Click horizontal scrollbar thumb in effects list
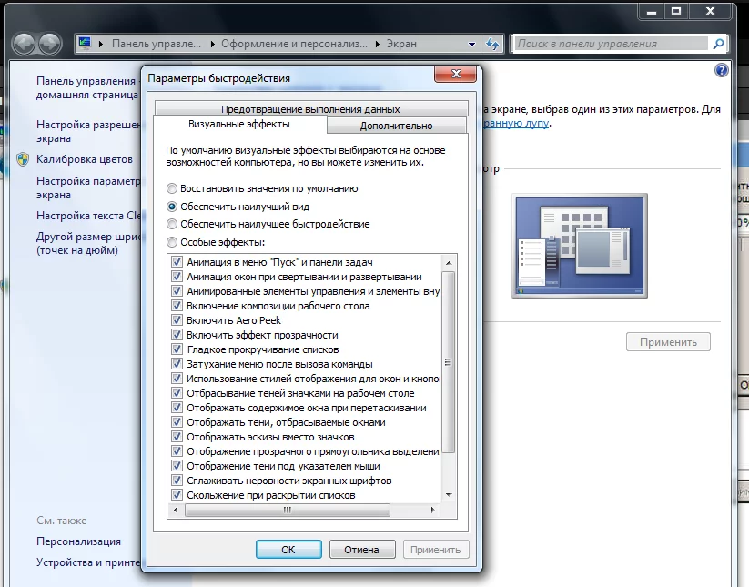Viewport: 749px width, 587px height. coord(287,511)
